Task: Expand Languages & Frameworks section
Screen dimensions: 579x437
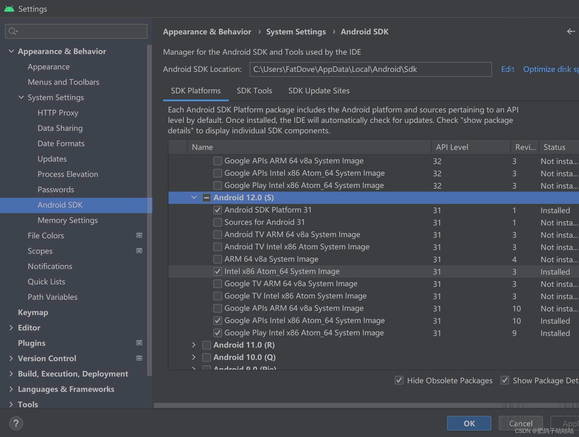Action: [x=11, y=389]
